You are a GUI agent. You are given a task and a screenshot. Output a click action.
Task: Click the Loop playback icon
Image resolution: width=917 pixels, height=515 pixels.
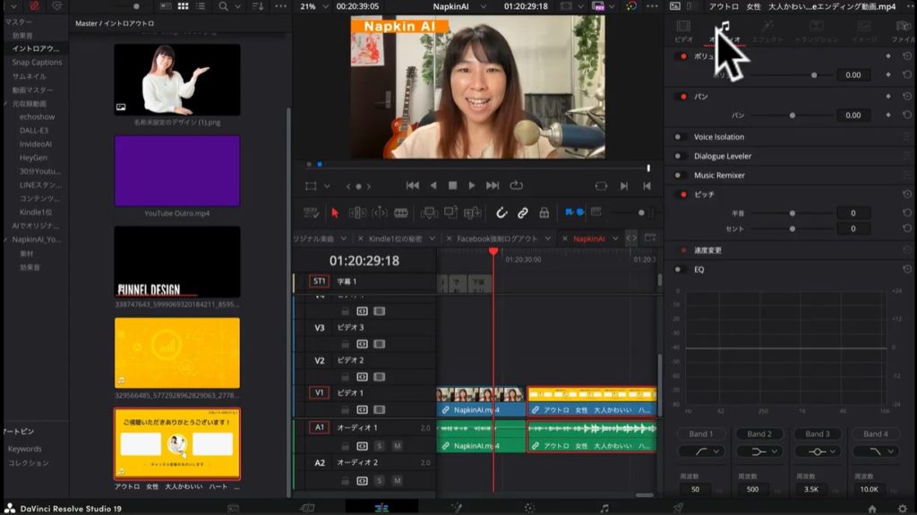516,185
